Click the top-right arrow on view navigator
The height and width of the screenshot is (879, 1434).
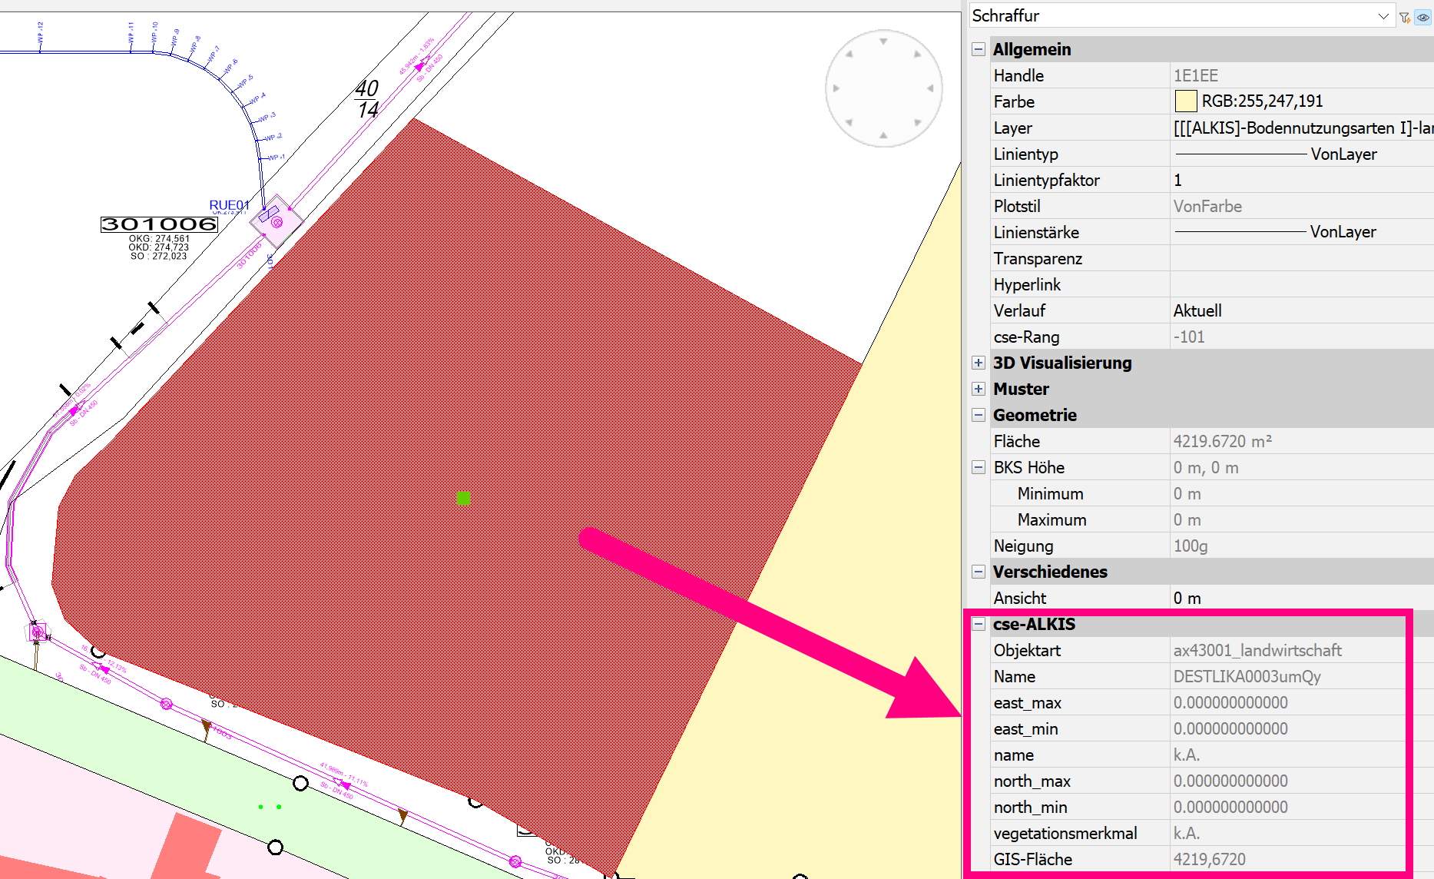pos(917,55)
